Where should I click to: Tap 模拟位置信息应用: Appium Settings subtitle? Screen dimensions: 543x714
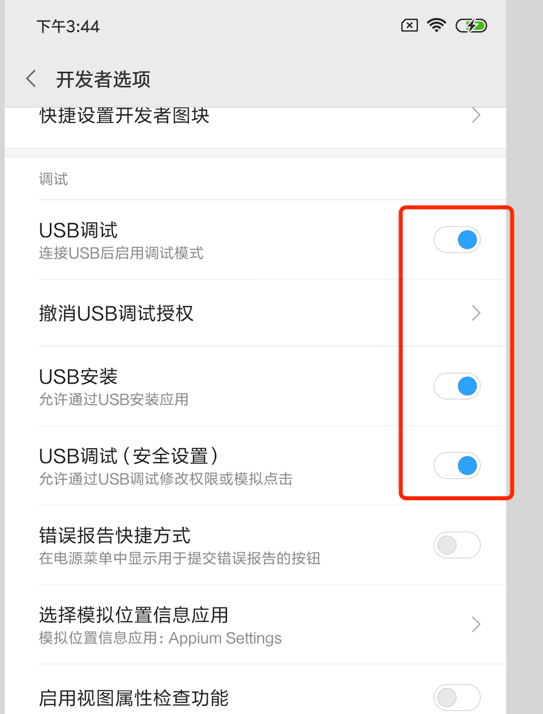point(160,639)
